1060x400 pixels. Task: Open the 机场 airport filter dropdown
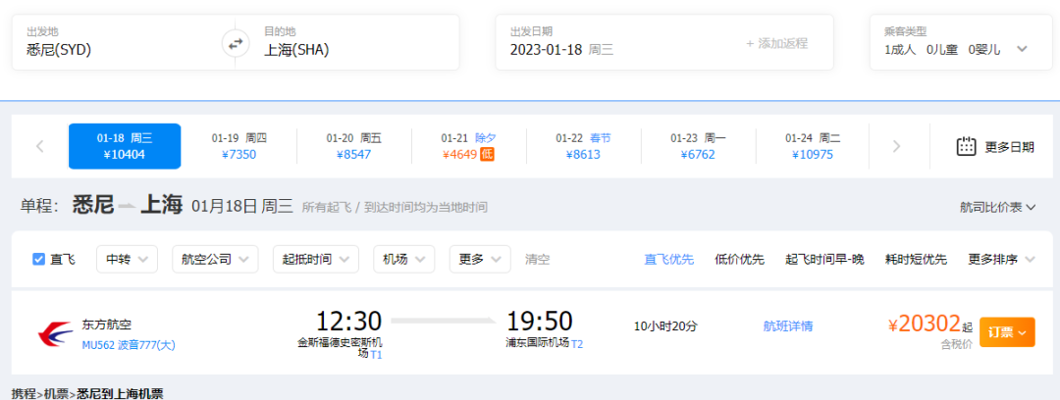(x=403, y=259)
